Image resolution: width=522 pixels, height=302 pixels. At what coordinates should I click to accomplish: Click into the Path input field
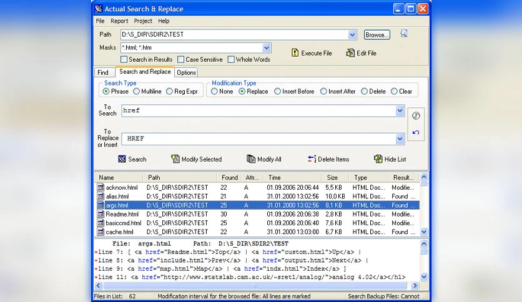pyautogui.click(x=234, y=34)
